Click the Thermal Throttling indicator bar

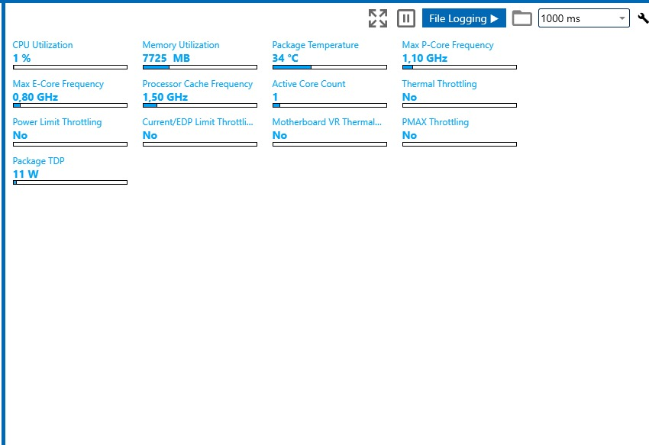tap(460, 105)
